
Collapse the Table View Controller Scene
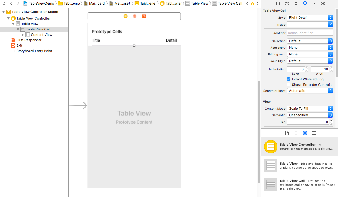(x=4, y=12)
